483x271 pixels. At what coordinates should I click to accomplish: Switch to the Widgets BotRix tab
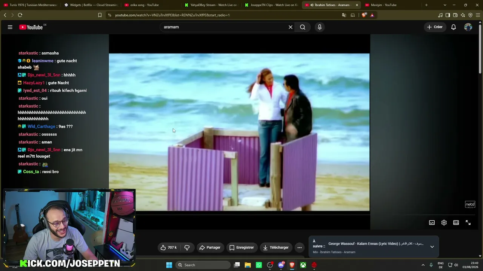pos(91,5)
